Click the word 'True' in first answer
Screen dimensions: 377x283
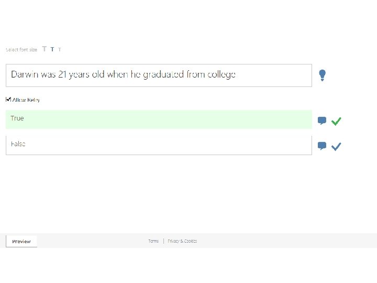coord(17,118)
